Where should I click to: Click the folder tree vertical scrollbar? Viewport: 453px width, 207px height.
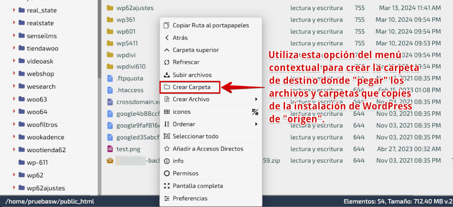pos(99,38)
